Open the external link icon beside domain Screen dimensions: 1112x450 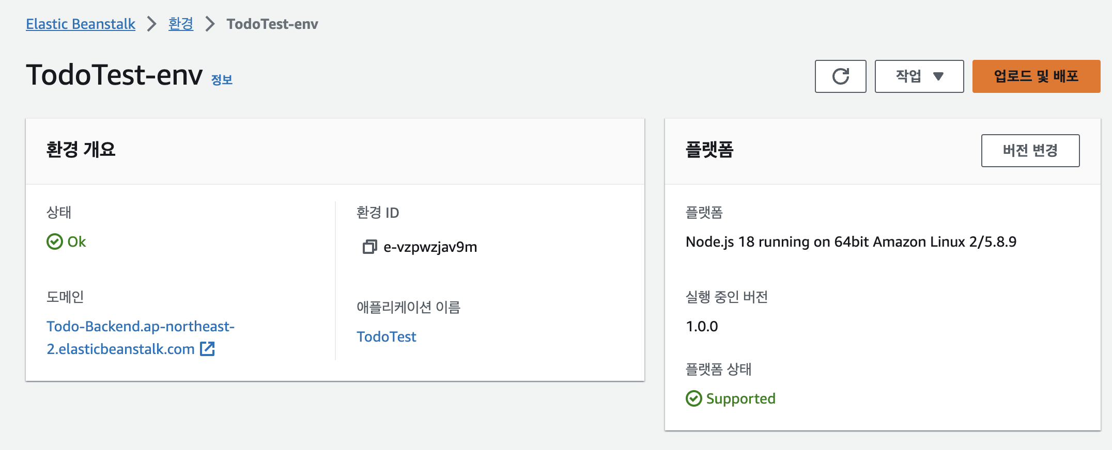click(207, 349)
